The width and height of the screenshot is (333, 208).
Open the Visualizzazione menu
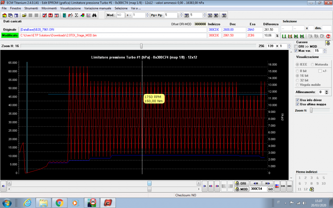[x=71, y=8]
